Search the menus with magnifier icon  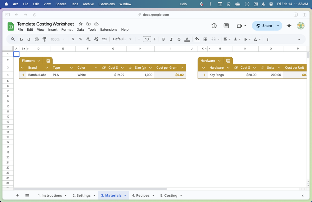13,39
